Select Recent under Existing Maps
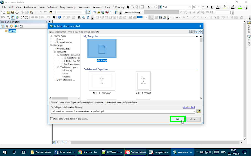 click(x=60, y=39)
